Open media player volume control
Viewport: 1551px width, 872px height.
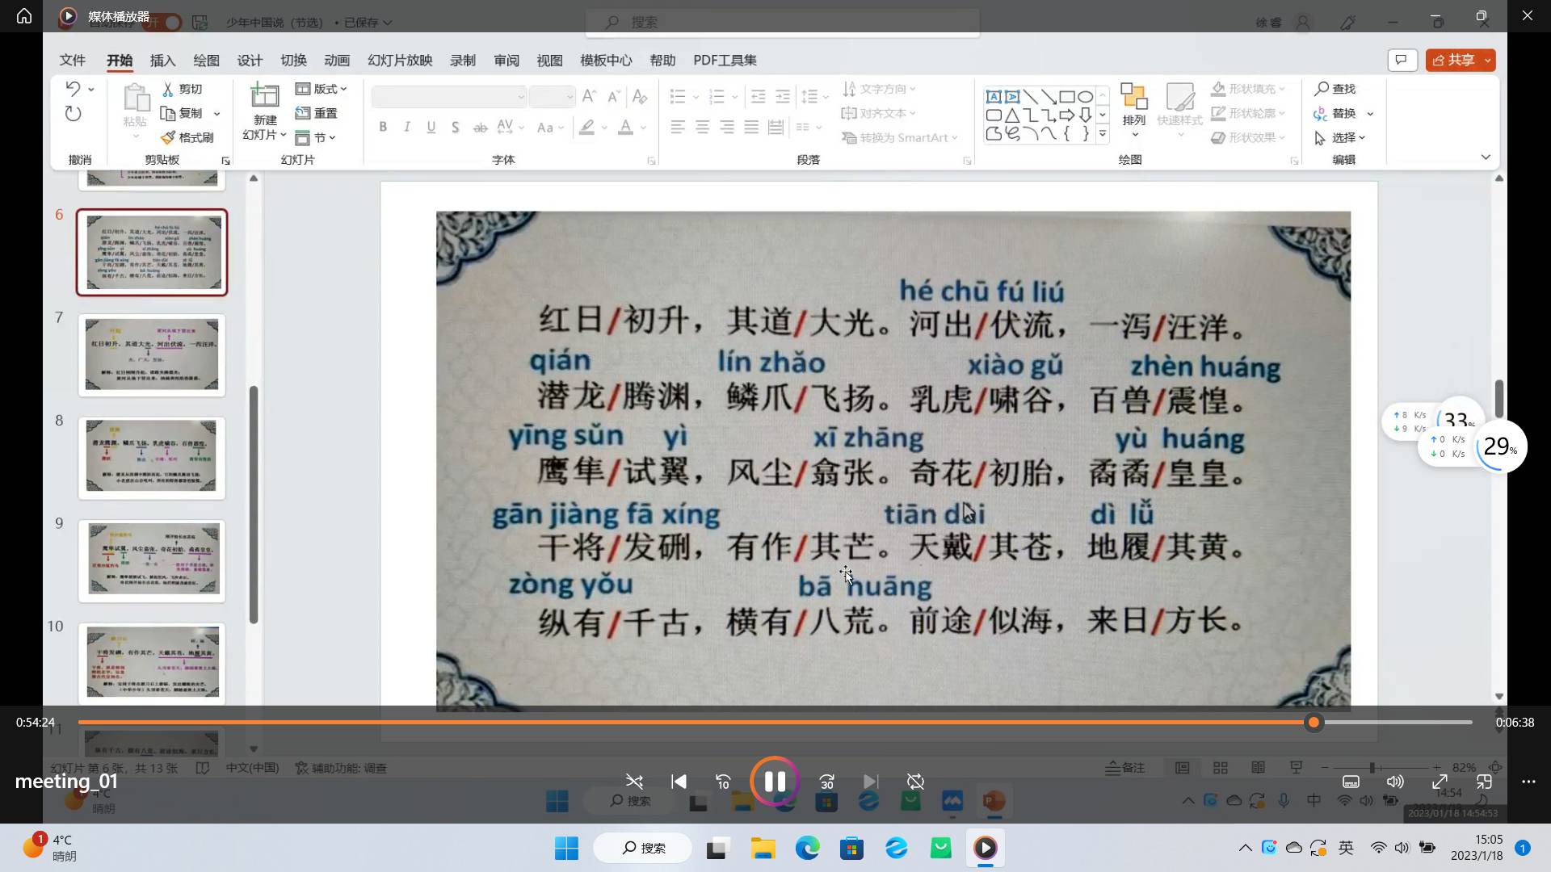pos(1395,782)
